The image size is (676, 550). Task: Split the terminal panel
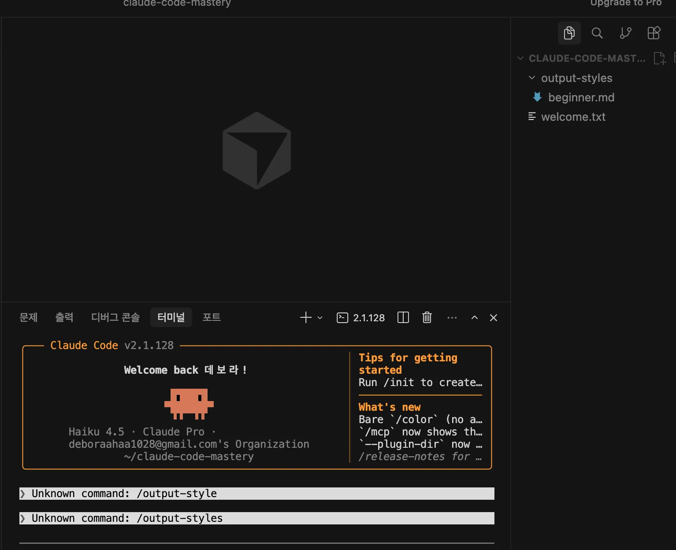[x=403, y=318]
